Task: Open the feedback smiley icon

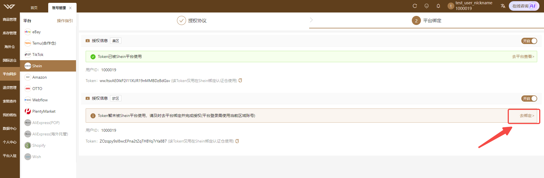Action: click(427, 6)
